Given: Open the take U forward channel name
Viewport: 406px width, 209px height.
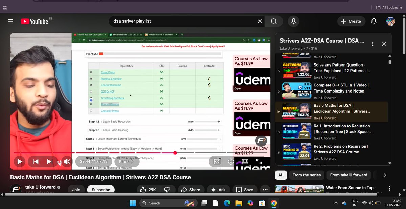Looking at the screenshot, I should point(40,188).
